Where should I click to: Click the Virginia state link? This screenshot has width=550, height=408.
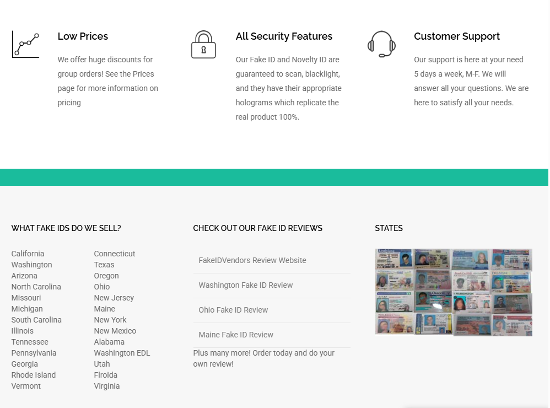tap(106, 386)
